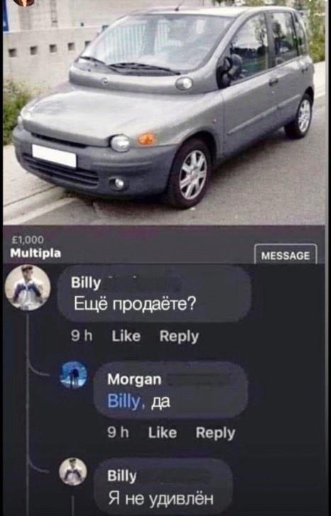Like Billy's comment "Ещё продаёте?"

pos(126,336)
